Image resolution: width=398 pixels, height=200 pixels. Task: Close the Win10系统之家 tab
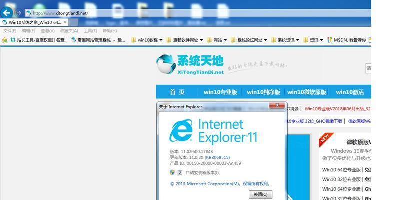click(65, 22)
